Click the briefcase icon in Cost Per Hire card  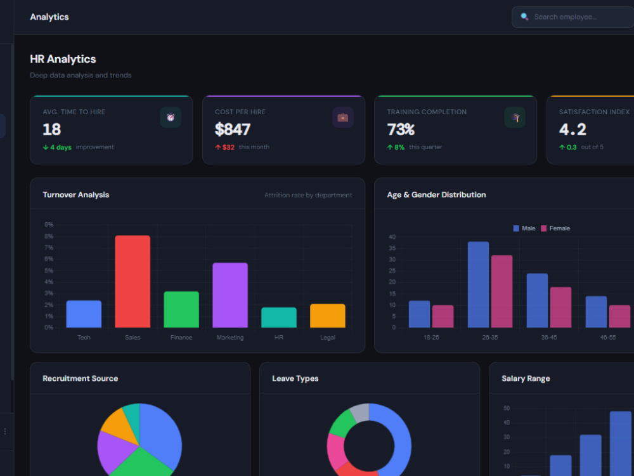pos(343,117)
